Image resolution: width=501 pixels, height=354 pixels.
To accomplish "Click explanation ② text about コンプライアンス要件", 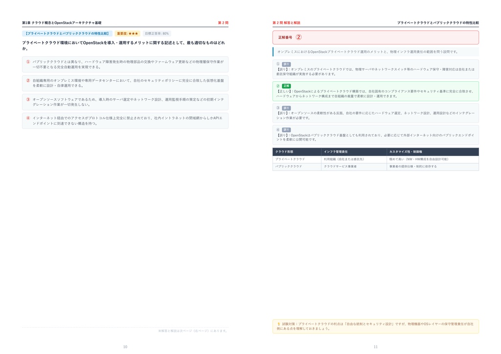I will click(375, 93).
